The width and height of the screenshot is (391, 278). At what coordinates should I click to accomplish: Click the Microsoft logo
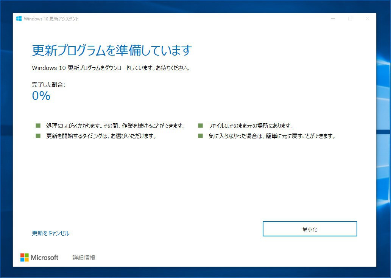(x=39, y=257)
